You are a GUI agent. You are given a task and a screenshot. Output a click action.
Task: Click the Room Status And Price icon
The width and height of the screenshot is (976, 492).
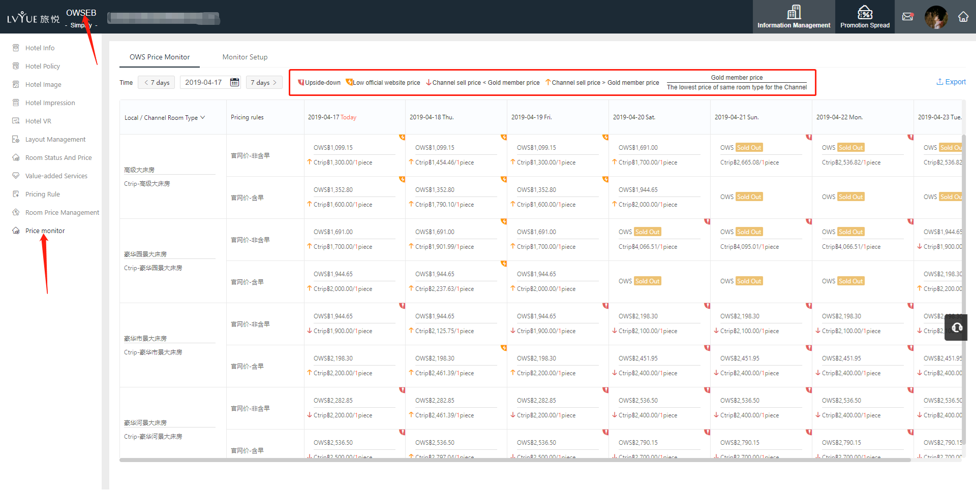click(x=16, y=157)
